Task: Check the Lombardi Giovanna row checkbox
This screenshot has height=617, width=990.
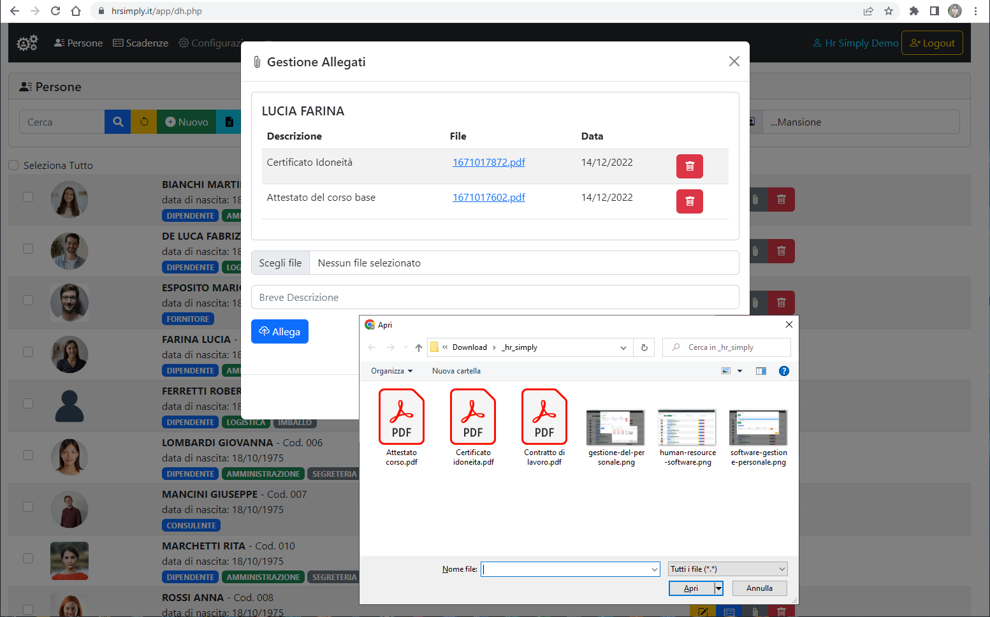Action: point(28,455)
